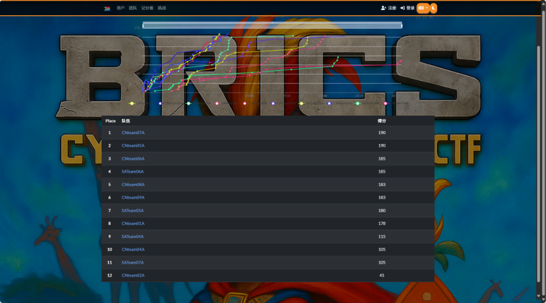Click the right handle of chart zoom slider
This screenshot has height=303, width=546.
point(402,25)
